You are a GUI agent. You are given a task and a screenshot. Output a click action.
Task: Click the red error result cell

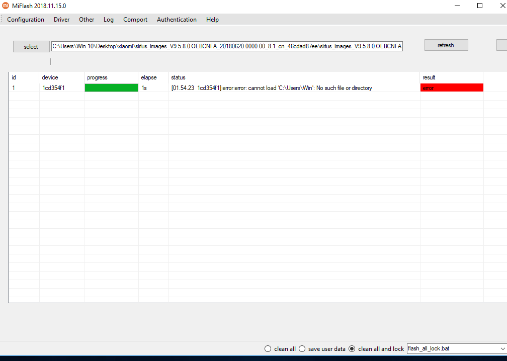tap(452, 87)
